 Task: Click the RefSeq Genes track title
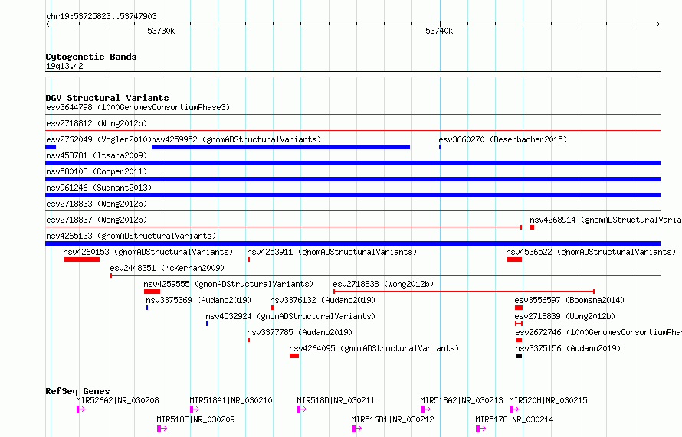tap(77, 391)
